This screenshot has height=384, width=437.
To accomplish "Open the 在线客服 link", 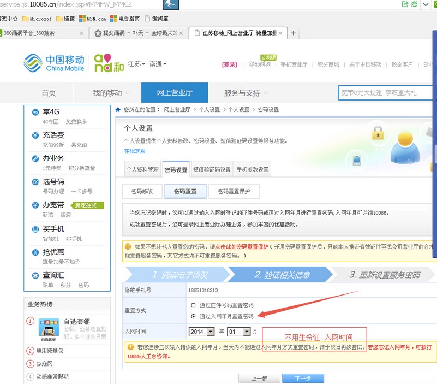I will coord(135,151).
